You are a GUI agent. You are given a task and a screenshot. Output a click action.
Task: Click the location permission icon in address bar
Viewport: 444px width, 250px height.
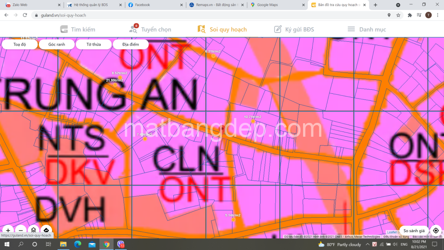389,15
